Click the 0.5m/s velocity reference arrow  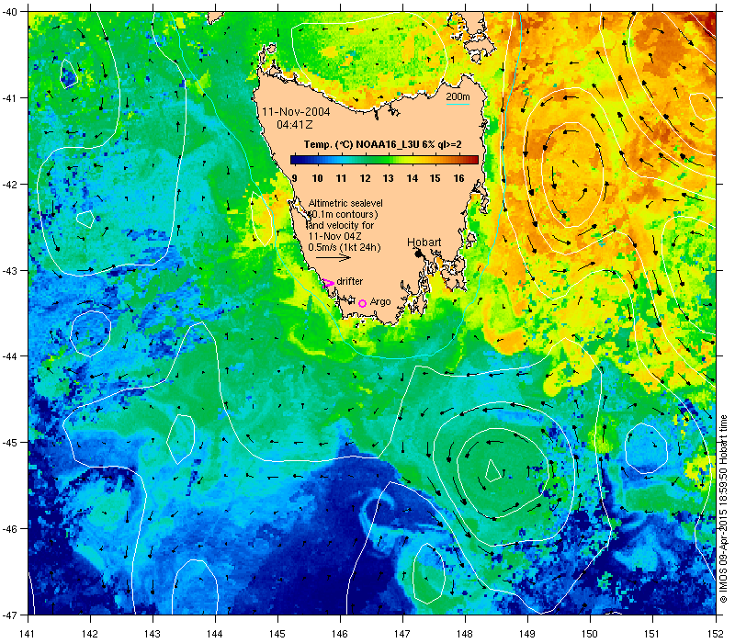(x=334, y=257)
